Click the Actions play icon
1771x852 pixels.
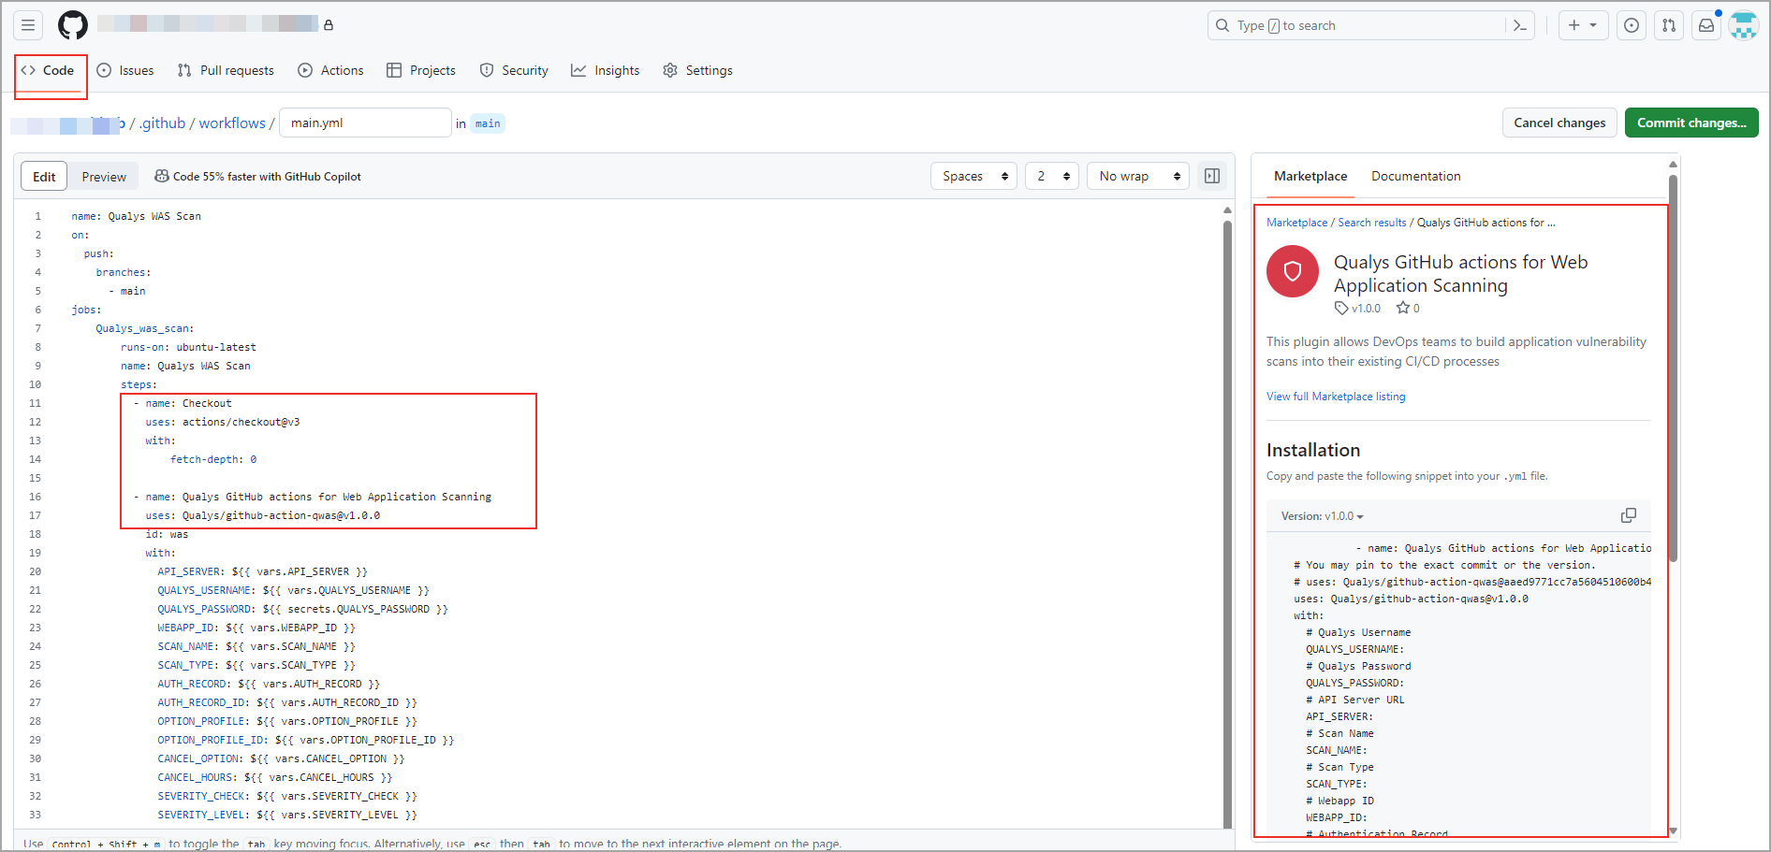305,70
